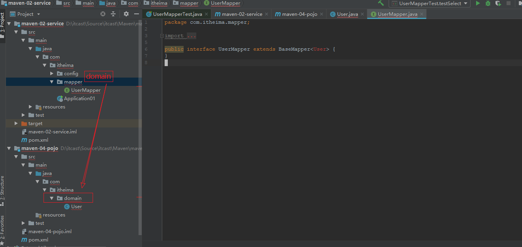Start debugging with the bug icon
The image size is (522, 247).
[488, 3]
